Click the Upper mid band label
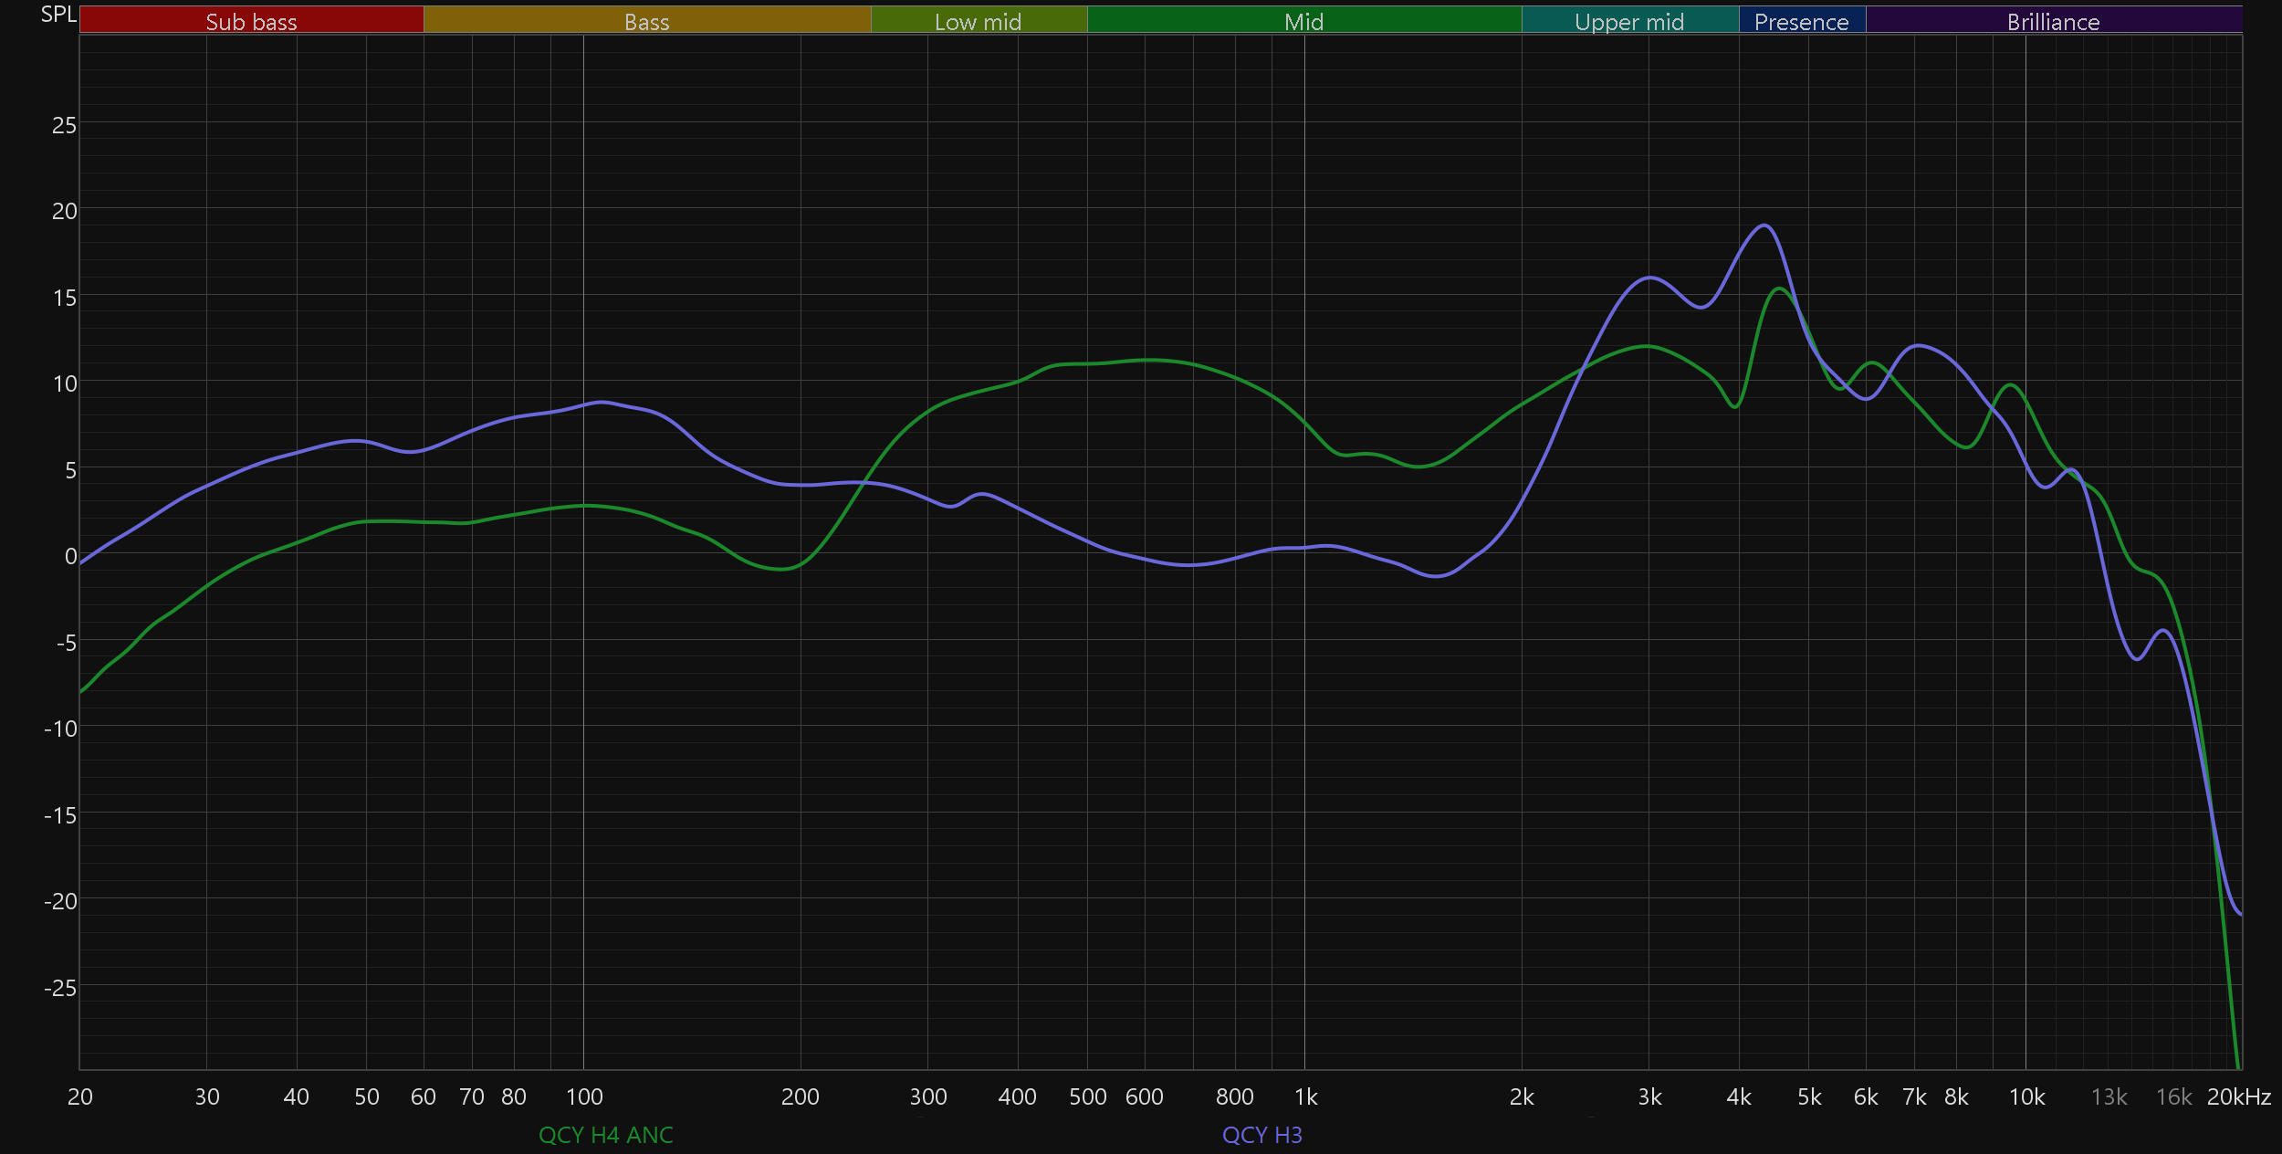The height and width of the screenshot is (1154, 2282). [1629, 21]
